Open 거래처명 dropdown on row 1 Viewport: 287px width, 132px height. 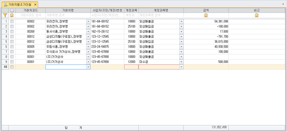pos(88,21)
